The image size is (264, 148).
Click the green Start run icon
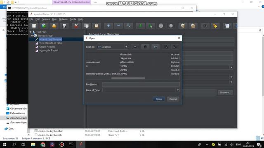[140, 26]
